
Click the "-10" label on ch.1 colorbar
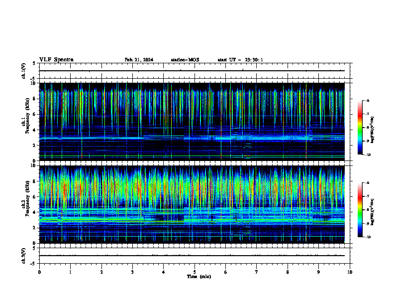[368, 155]
